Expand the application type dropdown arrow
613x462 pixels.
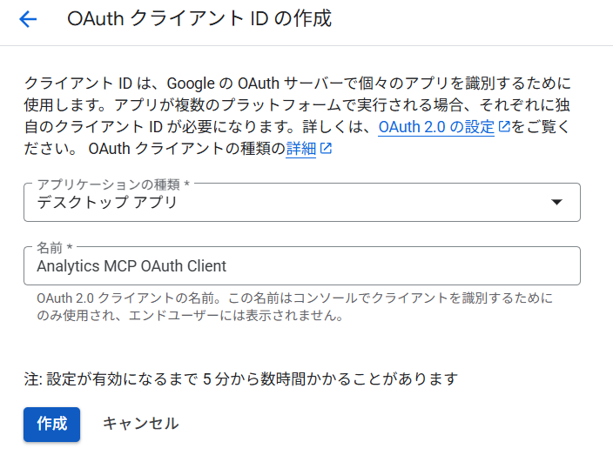[557, 203]
